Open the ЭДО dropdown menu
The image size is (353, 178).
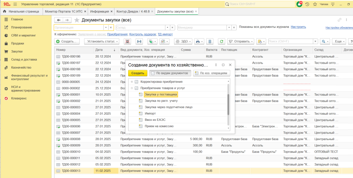point(183,41)
